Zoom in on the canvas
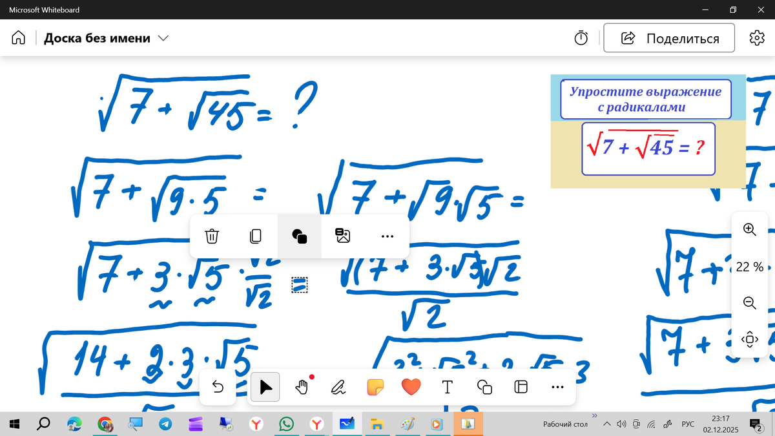This screenshot has height=436, width=775. 750,229
